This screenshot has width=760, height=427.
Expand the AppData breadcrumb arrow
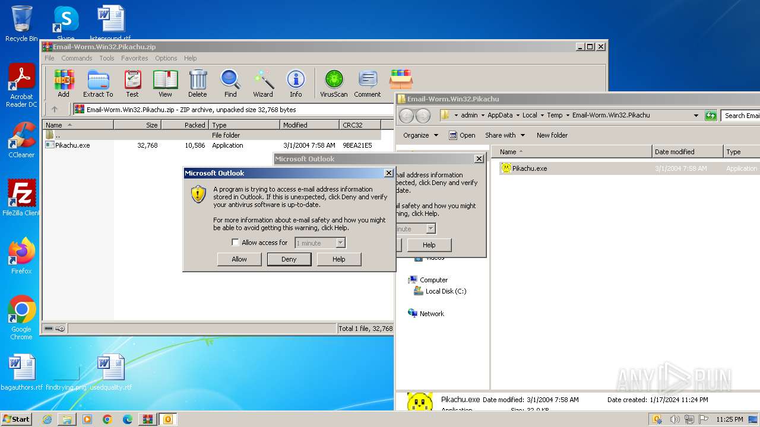517,115
